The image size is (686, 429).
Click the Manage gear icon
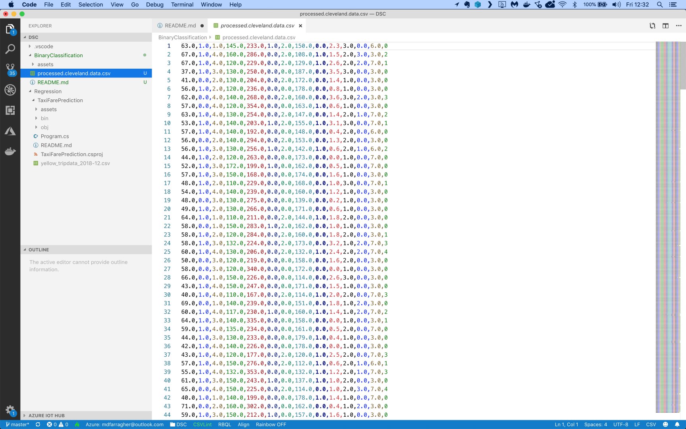[10, 410]
